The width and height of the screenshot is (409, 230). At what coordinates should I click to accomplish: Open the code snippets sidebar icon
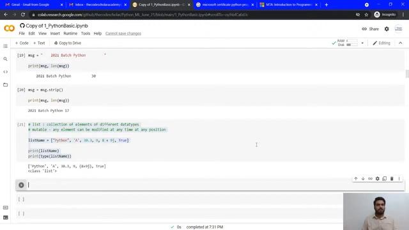coord(6,72)
